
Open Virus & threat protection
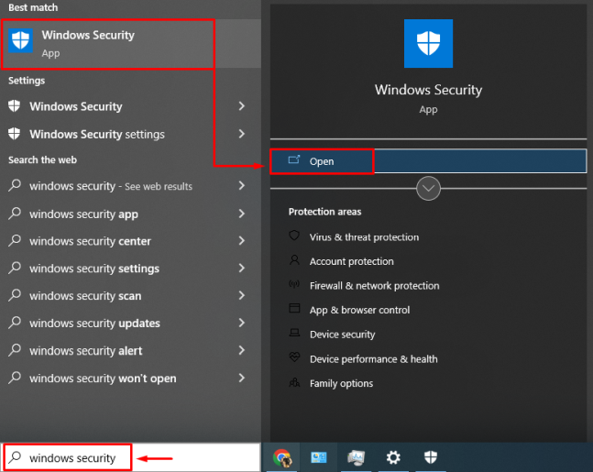click(364, 237)
